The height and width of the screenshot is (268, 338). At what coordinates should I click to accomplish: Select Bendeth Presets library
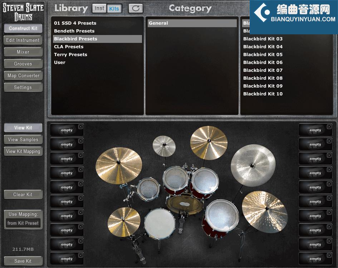click(97, 31)
